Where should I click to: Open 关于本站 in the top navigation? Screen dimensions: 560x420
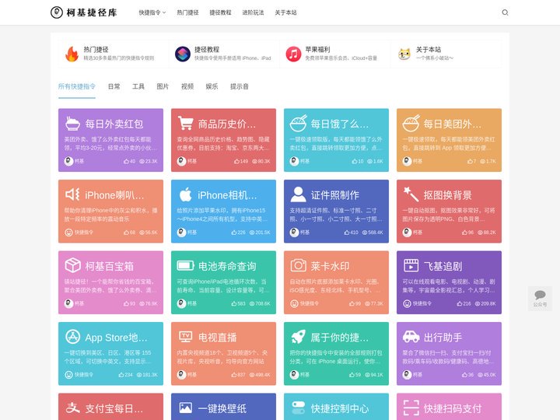tap(285, 12)
